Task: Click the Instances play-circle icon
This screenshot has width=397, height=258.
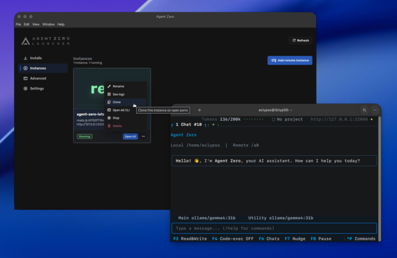Action: pos(25,69)
